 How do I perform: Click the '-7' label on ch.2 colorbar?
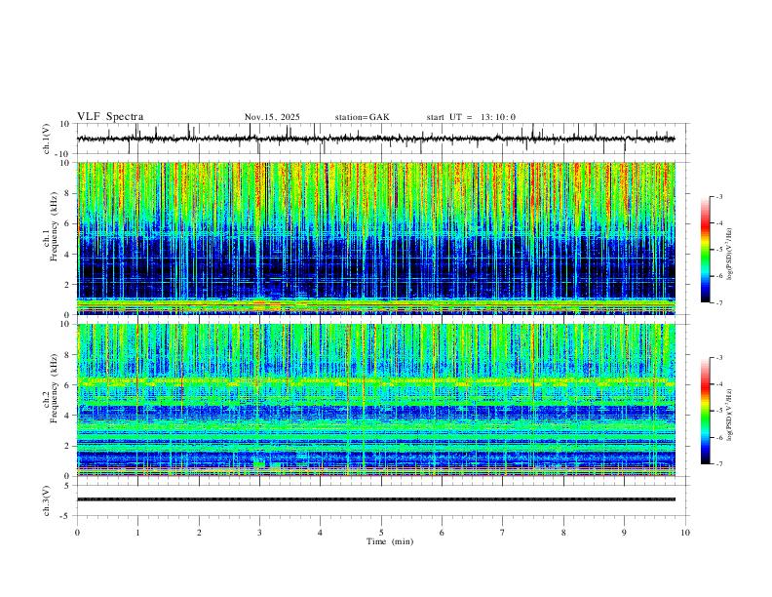tap(718, 464)
